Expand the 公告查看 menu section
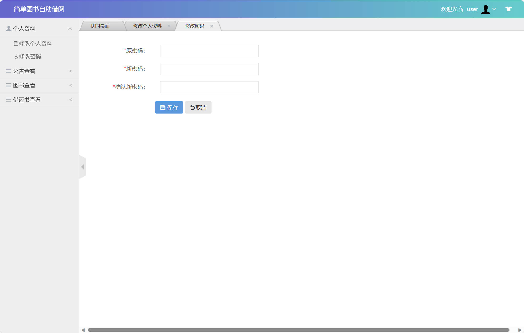This screenshot has height=333, width=524. coord(40,71)
